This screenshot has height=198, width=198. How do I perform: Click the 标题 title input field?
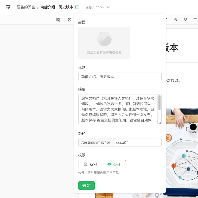click(x=120, y=77)
